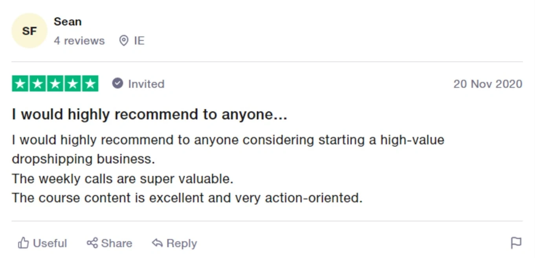
Task: Click the Share network icon
Action: [x=92, y=243]
